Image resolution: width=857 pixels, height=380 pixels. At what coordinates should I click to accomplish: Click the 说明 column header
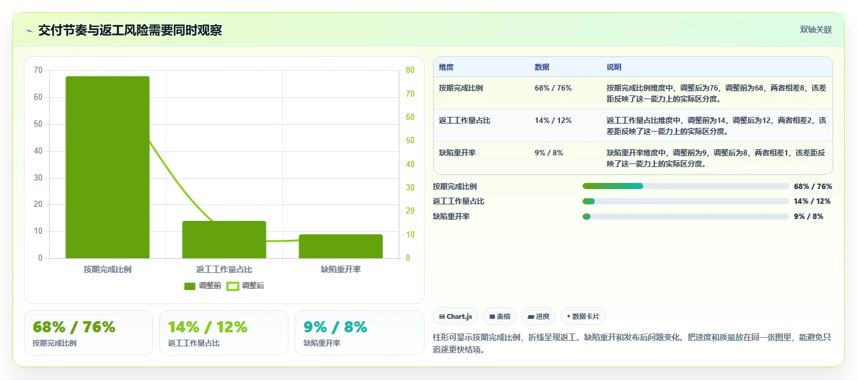click(614, 67)
